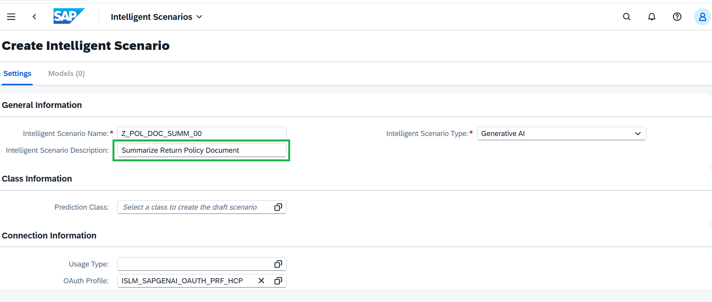This screenshot has height=302, width=712.
Task: Click the Intelligent Scenario Name label
Action: click(66, 134)
